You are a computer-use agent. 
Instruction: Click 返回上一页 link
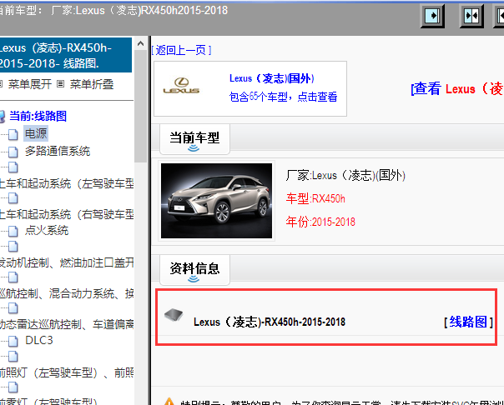pyautogui.click(x=181, y=50)
